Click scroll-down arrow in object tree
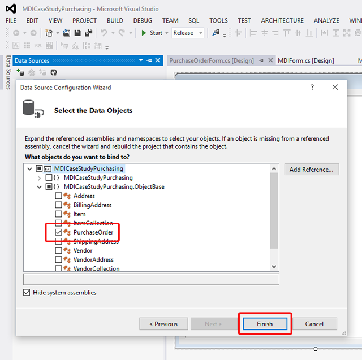Screen dimensions: 362x360 coord(274,267)
